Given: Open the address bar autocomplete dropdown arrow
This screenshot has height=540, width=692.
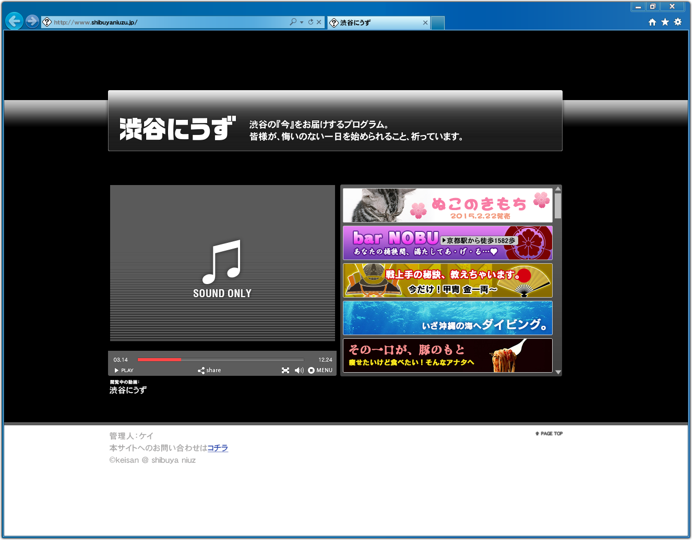Looking at the screenshot, I should coord(302,22).
